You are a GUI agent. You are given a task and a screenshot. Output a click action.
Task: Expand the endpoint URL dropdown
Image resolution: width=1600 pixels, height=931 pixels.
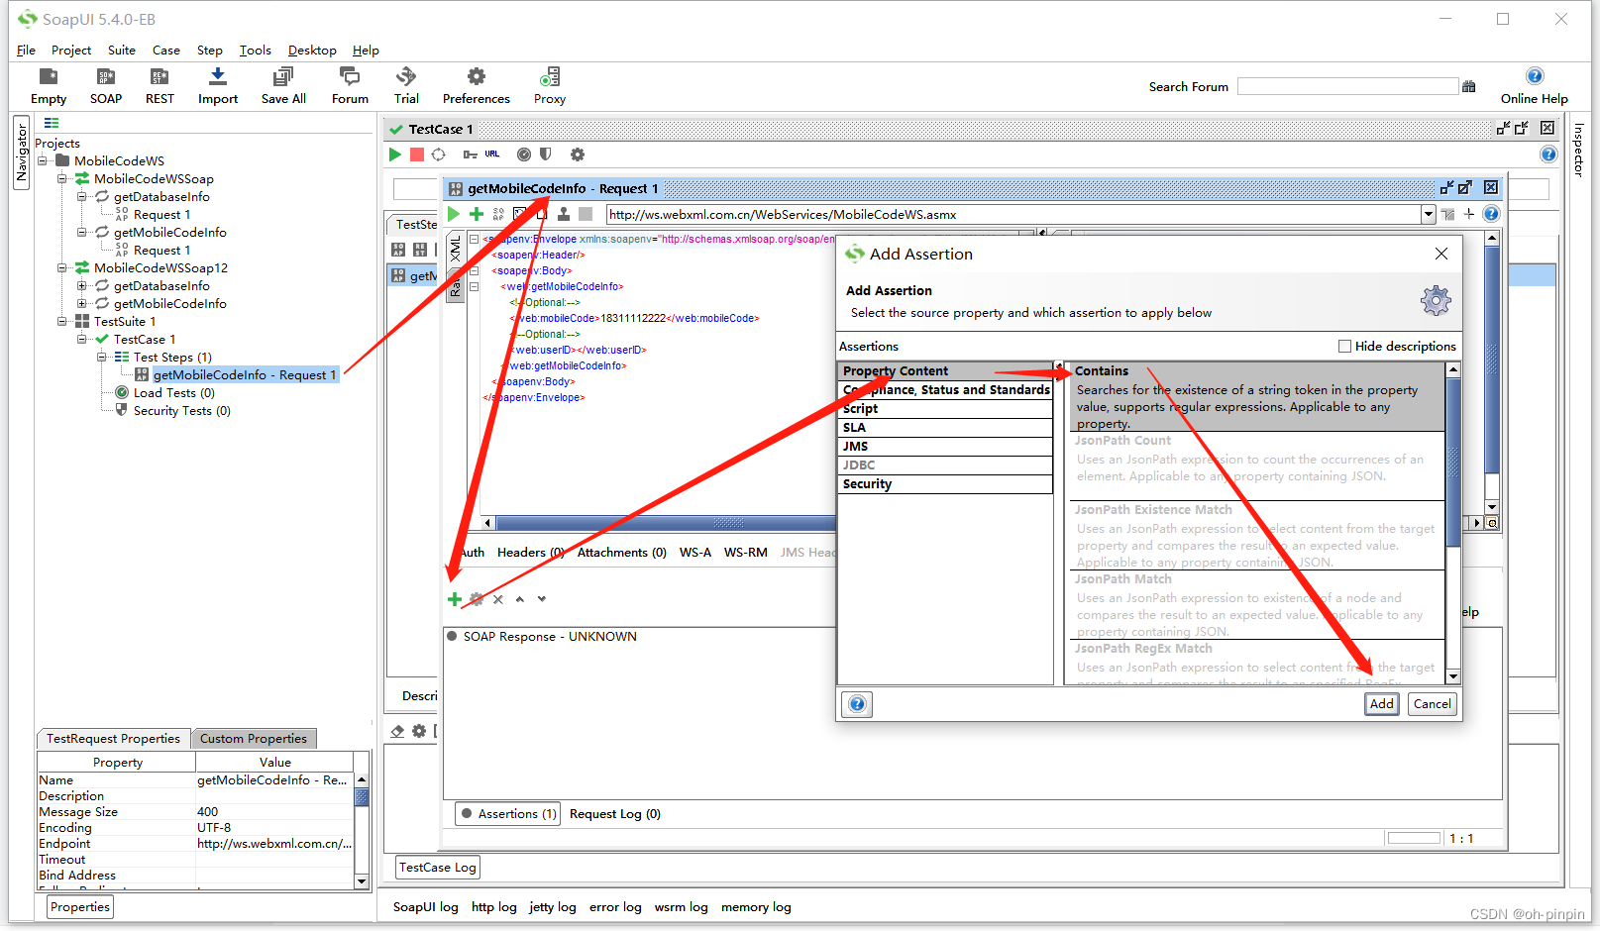click(1427, 213)
